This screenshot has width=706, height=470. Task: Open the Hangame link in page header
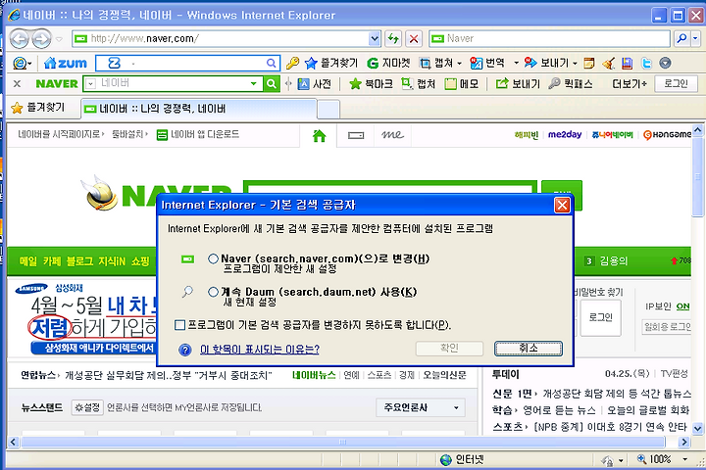667,134
